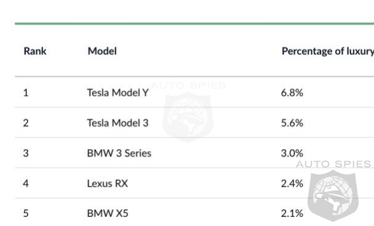Click the faint center Auto Spies shield watermark

188,117
